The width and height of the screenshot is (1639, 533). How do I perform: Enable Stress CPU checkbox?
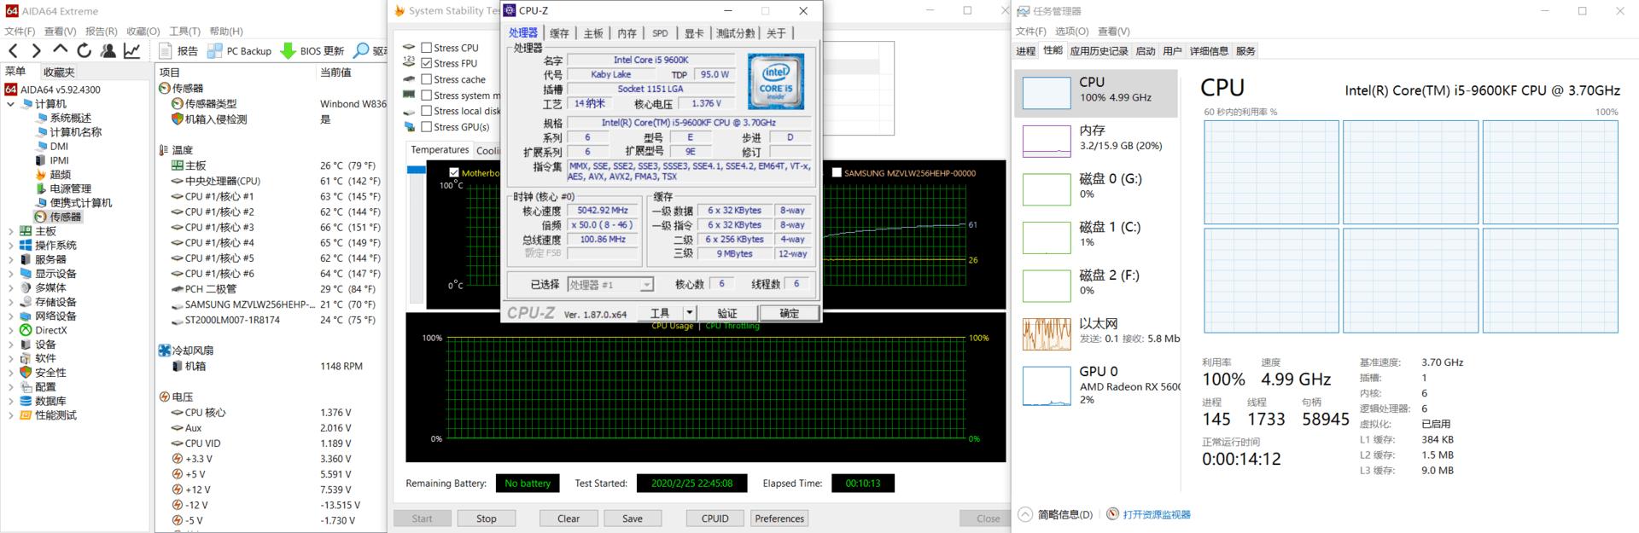click(426, 48)
